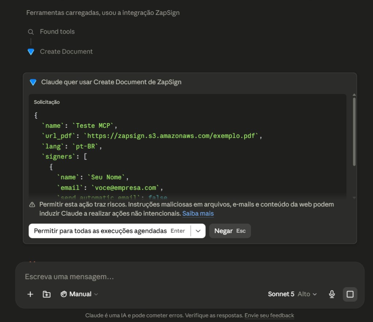The width and height of the screenshot is (373, 322).
Task: Expand the permission options dropdown arrow
Action: click(198, 231)
